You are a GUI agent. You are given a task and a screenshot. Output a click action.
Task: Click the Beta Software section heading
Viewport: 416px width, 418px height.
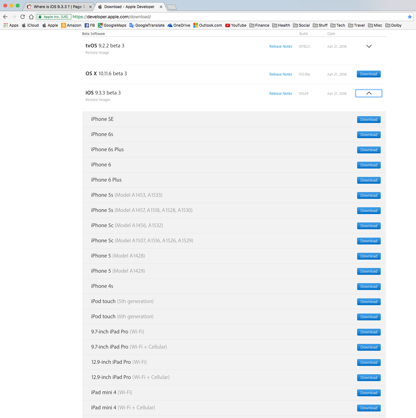94,34
